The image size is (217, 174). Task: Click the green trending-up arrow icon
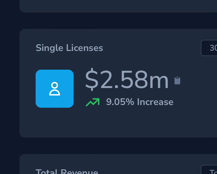tap(93, 102)
